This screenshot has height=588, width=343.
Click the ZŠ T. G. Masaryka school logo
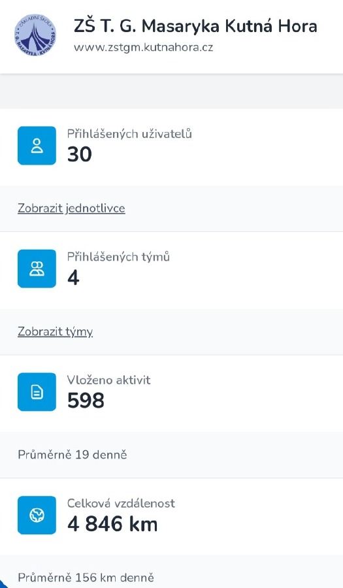click(35, 35)
